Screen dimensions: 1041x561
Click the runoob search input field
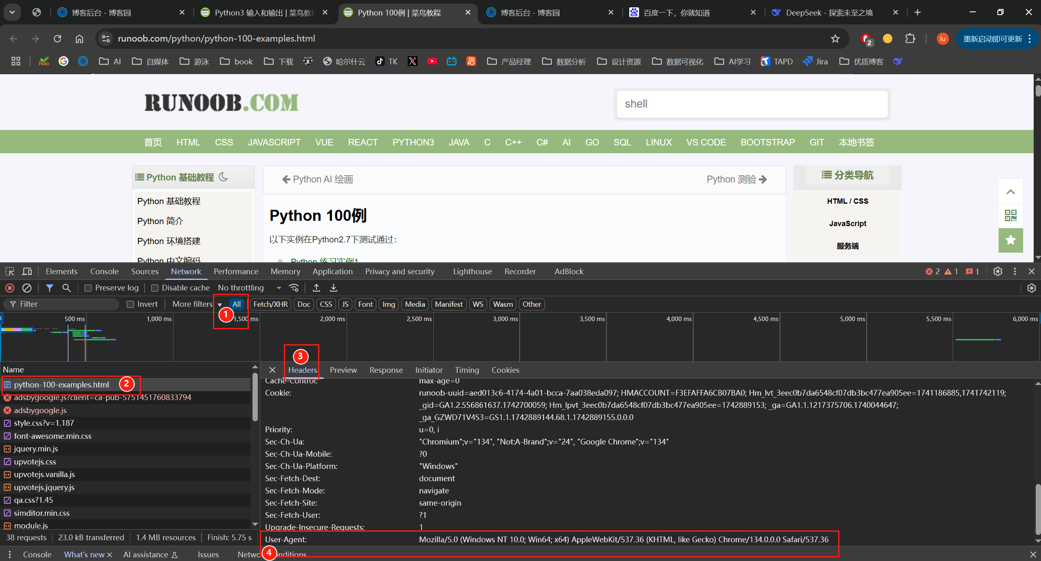pyautogui.click(x=752, y=104)
